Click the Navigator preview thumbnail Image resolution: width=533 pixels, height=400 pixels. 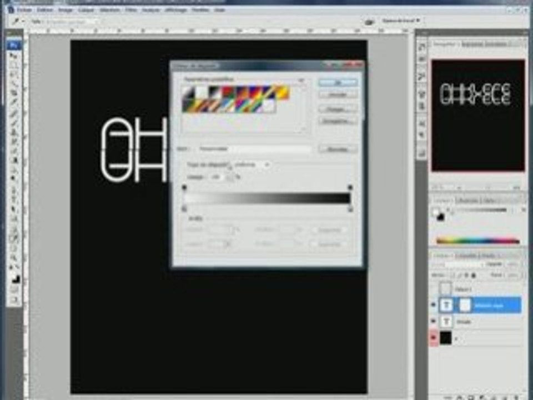point(478,116)
